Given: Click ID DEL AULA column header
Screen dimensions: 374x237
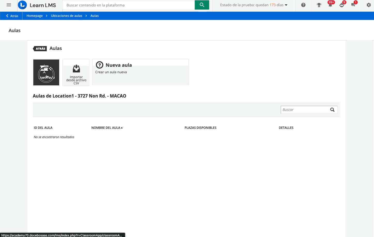Looking at the screenshot, I should pos(43,128).
